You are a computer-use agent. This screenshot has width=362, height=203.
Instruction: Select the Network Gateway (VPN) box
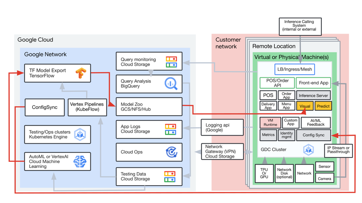pos(222,152)
